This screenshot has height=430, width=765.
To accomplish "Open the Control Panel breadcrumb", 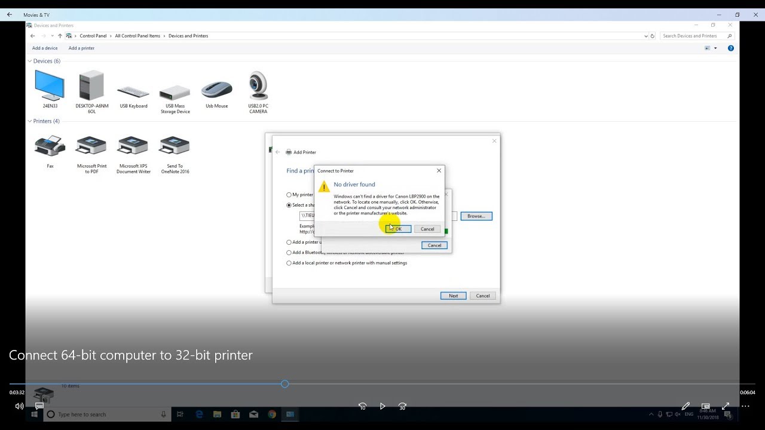I will coord(93,36).
